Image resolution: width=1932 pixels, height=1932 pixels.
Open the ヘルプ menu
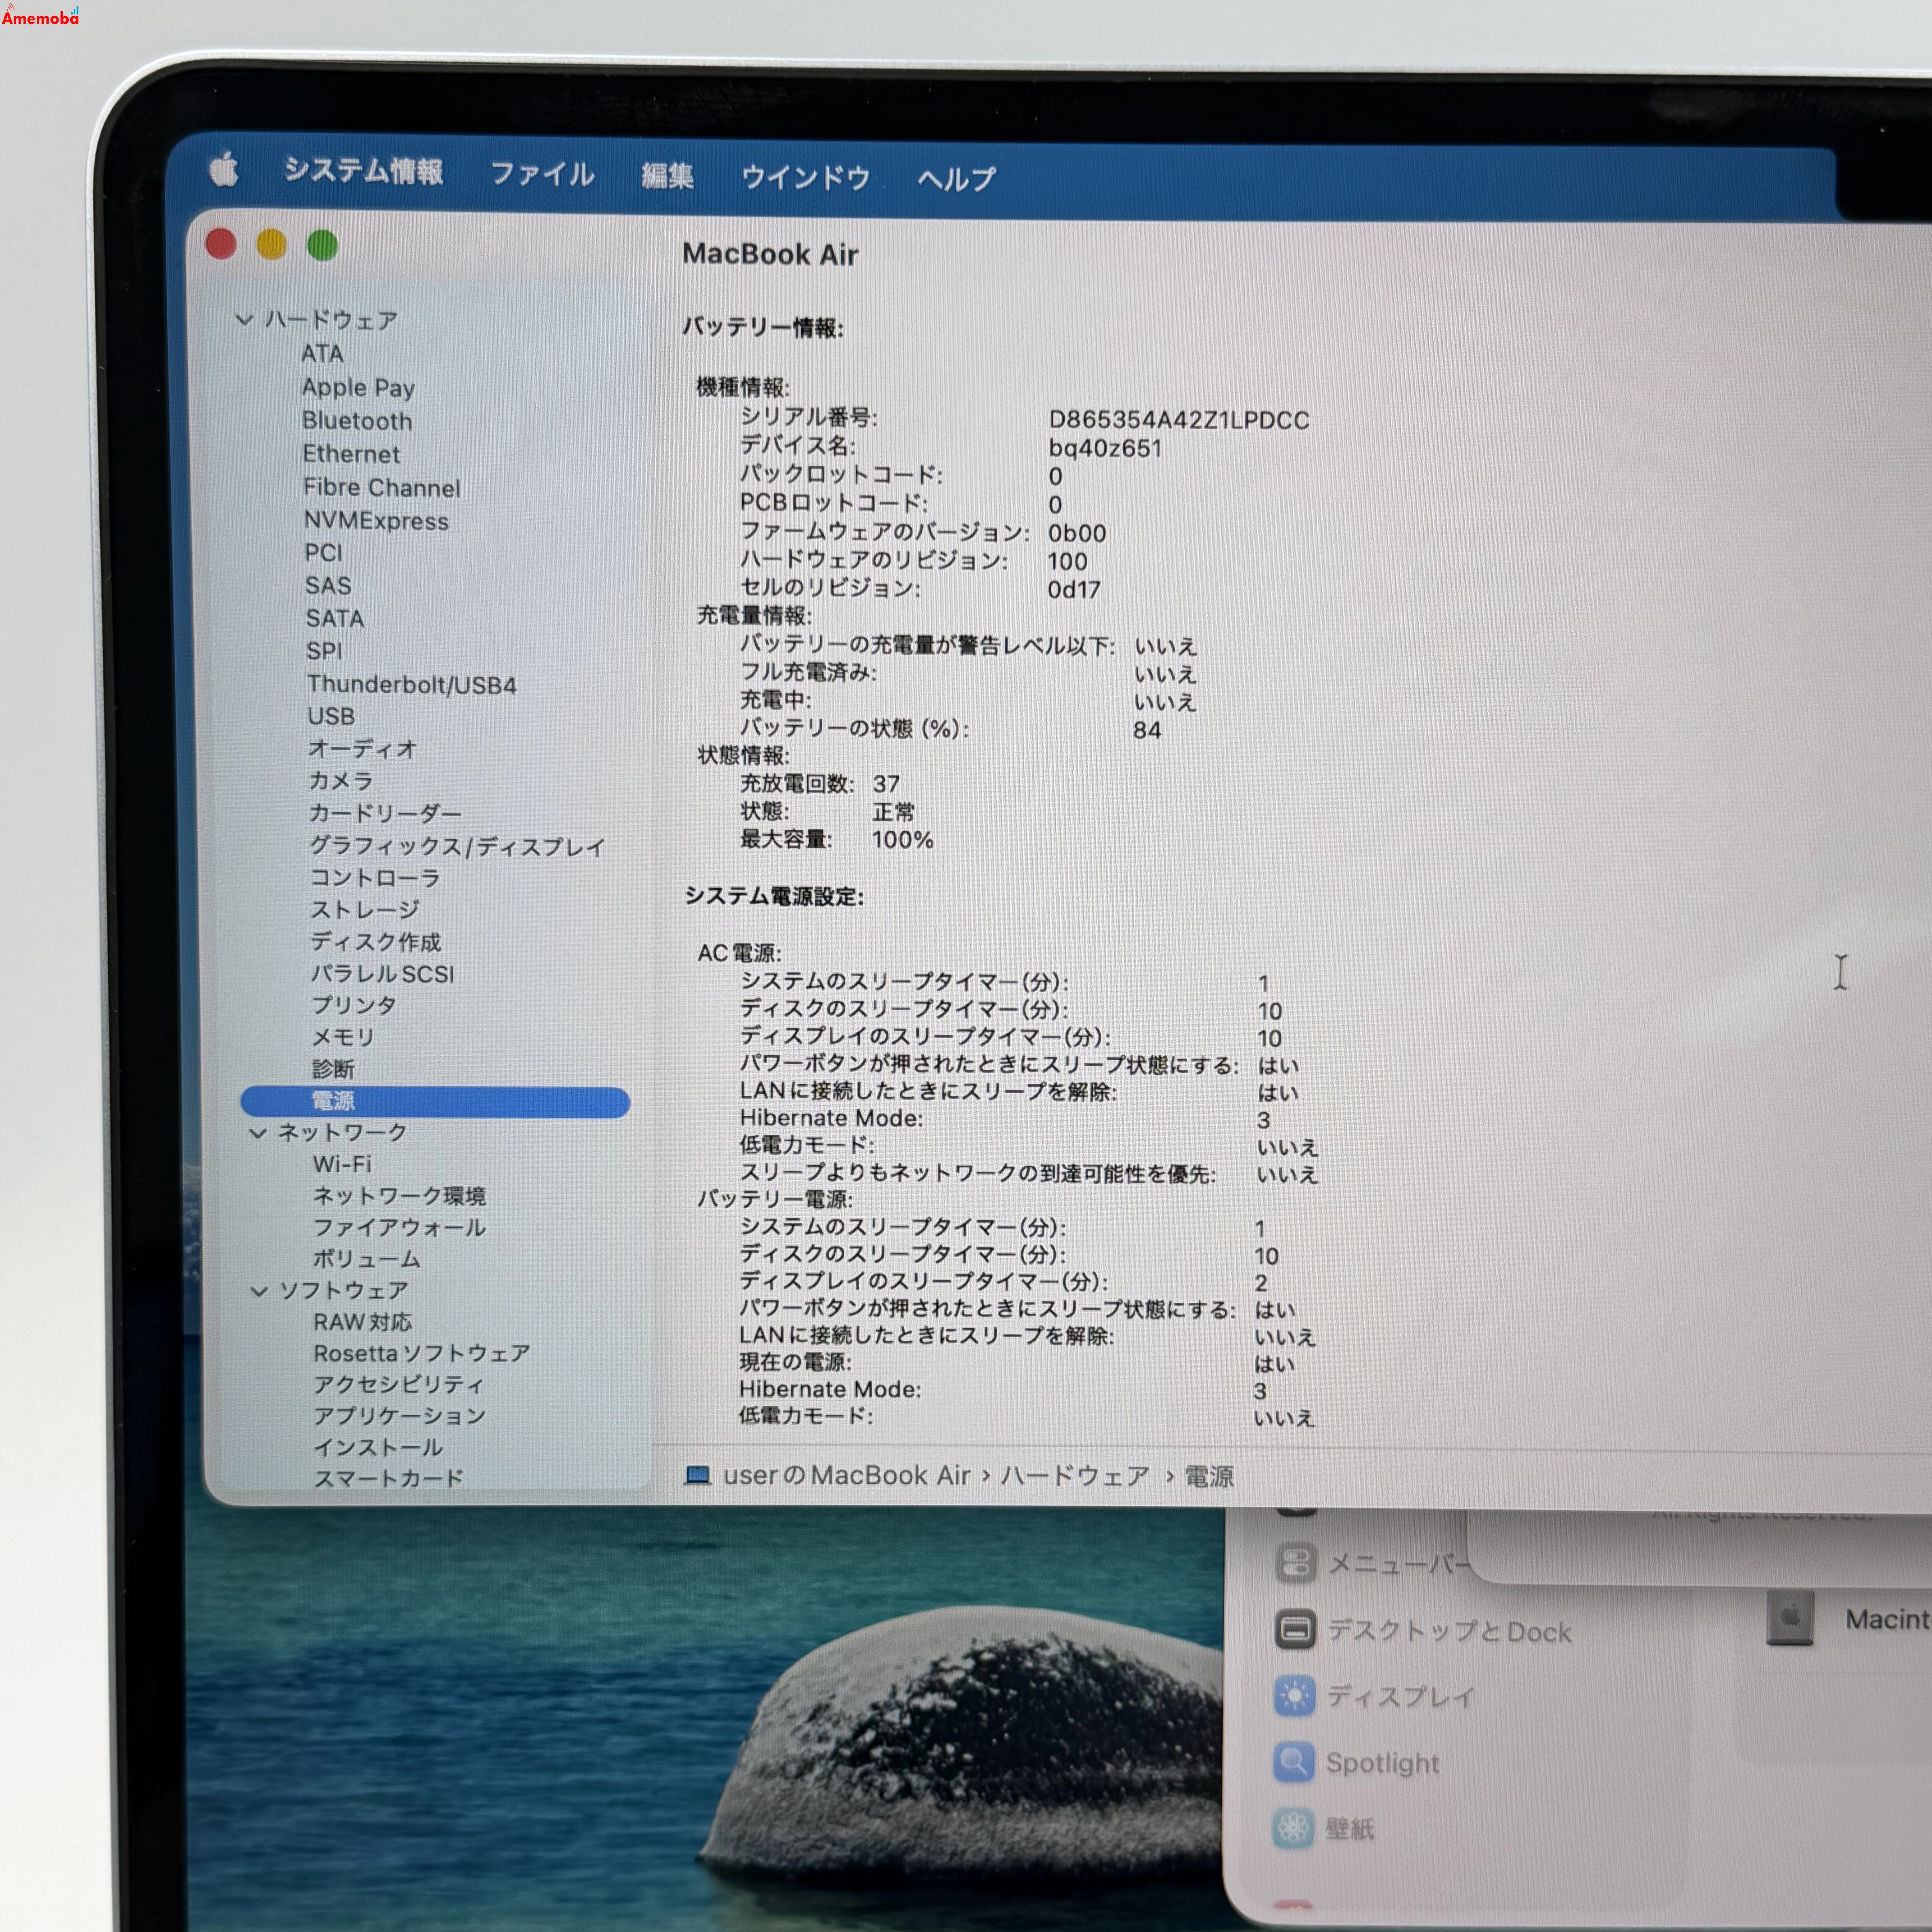pyautogui.click(x=956, y=180)
